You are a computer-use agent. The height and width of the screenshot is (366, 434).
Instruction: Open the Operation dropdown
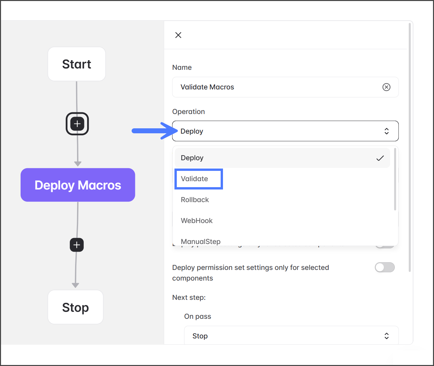[x=285, y=131]
